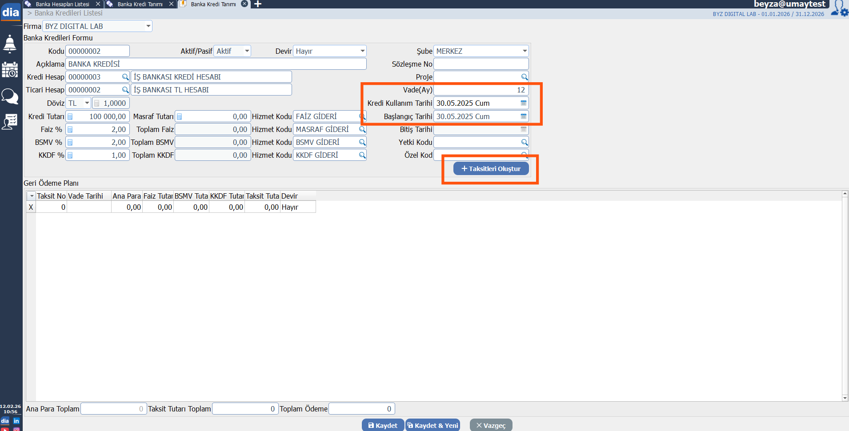Switch to Banka Hesapları Listesi tab
This screenshot has height=431, width=849.
62,4
